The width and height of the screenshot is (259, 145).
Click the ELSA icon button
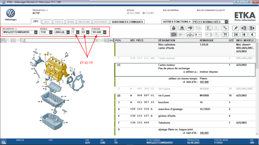click(209, 28)
